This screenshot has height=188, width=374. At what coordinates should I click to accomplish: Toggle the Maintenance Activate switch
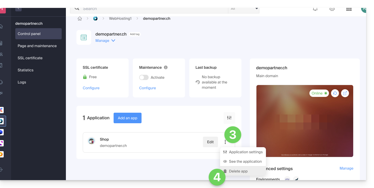pyautogui.click(x=144, y=77)
